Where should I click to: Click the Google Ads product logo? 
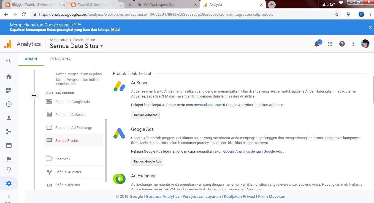coord(119,133)
